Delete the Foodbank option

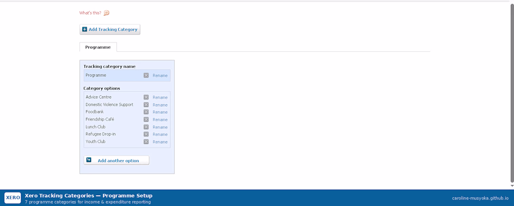[146, 112]
